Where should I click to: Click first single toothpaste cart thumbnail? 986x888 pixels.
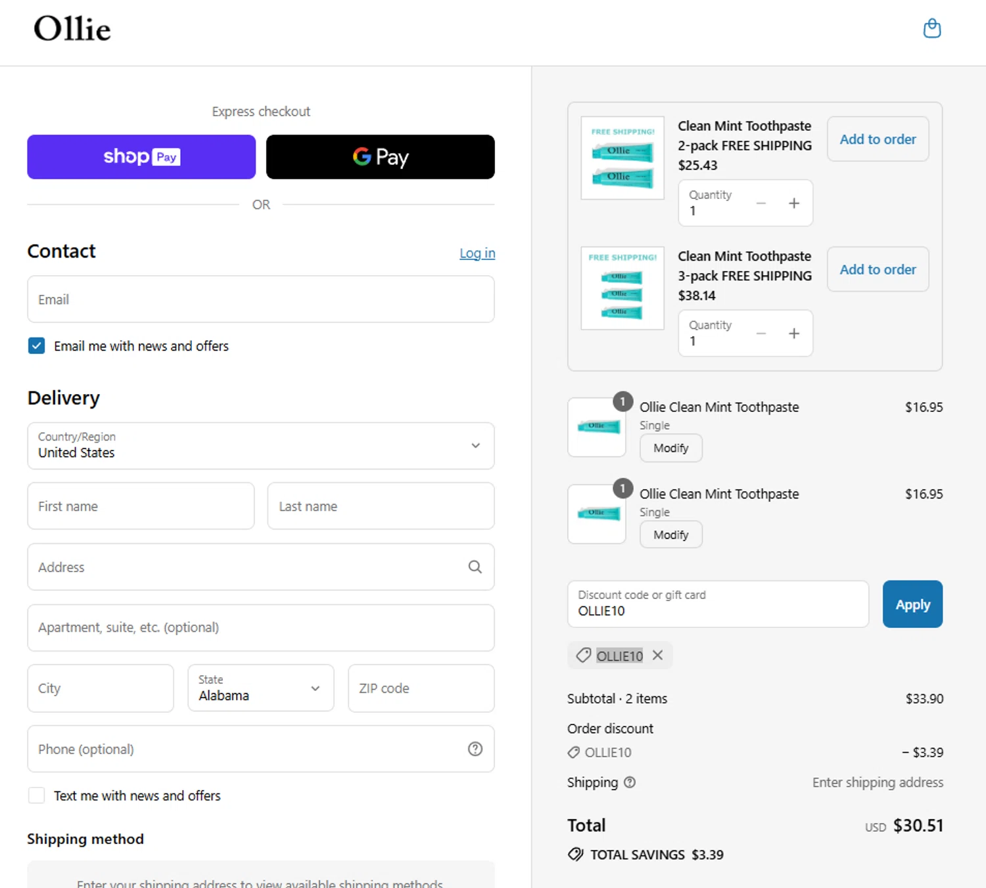point(597,427)
